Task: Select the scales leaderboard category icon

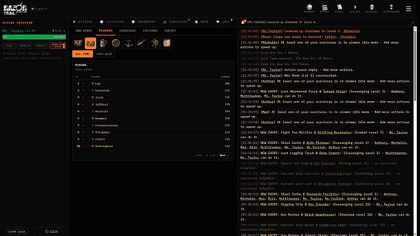Action: (128, 43)
